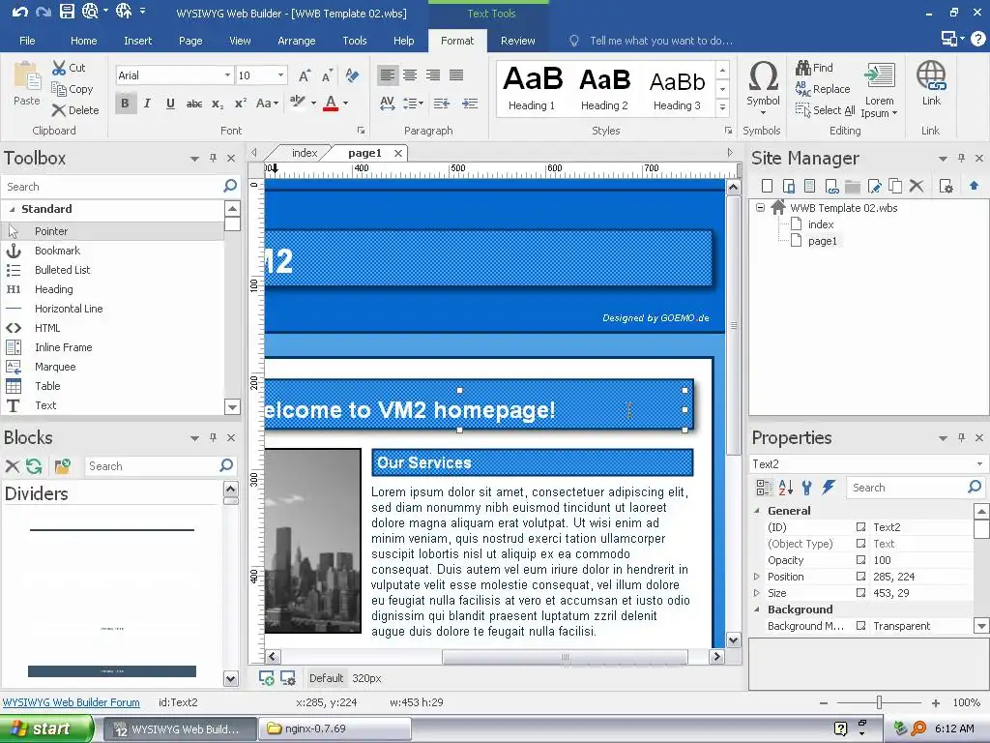Toggle subscript formatting
Screen dimensions: 990x743
pos(218,103)
